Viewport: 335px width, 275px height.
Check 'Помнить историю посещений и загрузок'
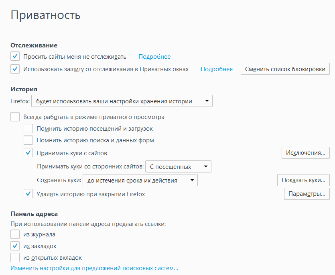tap(28, 129)
